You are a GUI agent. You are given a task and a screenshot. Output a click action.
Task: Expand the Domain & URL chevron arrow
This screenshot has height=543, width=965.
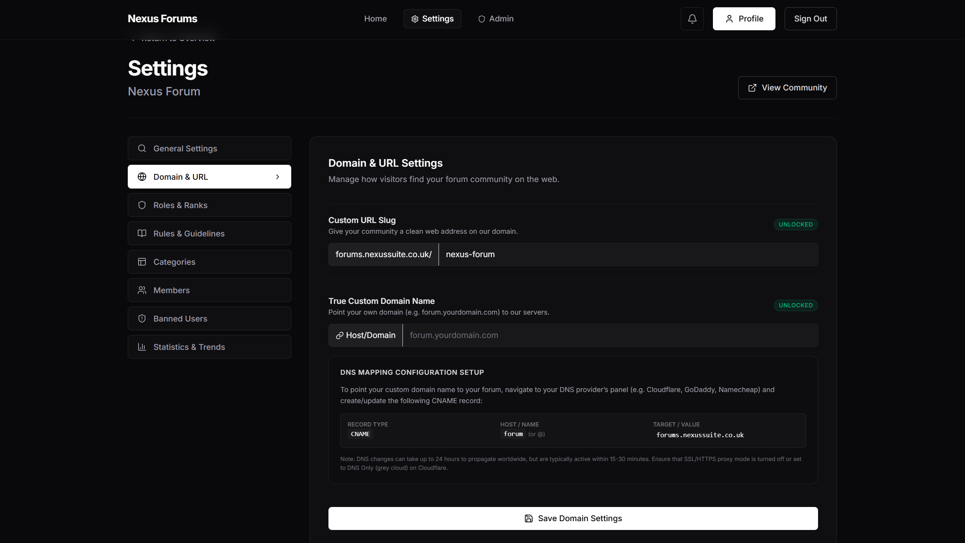pos(277,177)
